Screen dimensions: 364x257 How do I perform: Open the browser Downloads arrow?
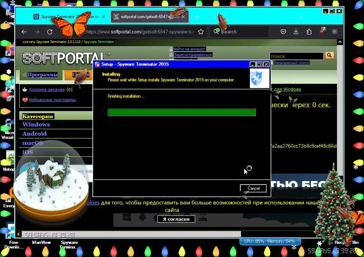tap(296, 32)
